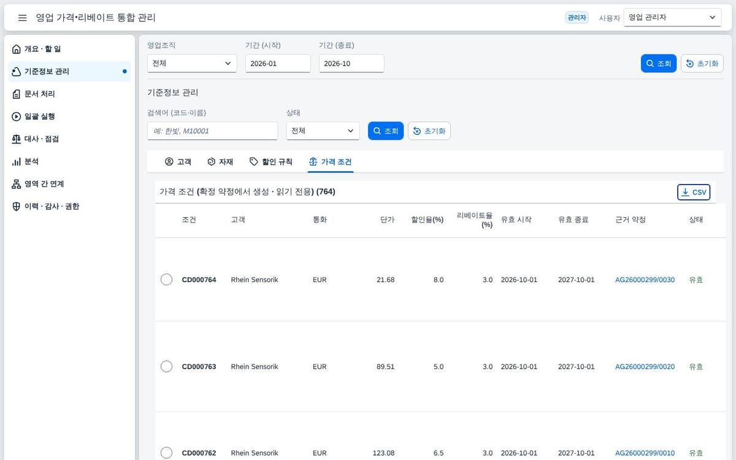Open 일괄 실행 in sidebar
The height and width of the screenshot is (460, 736).
click(70, 117)
